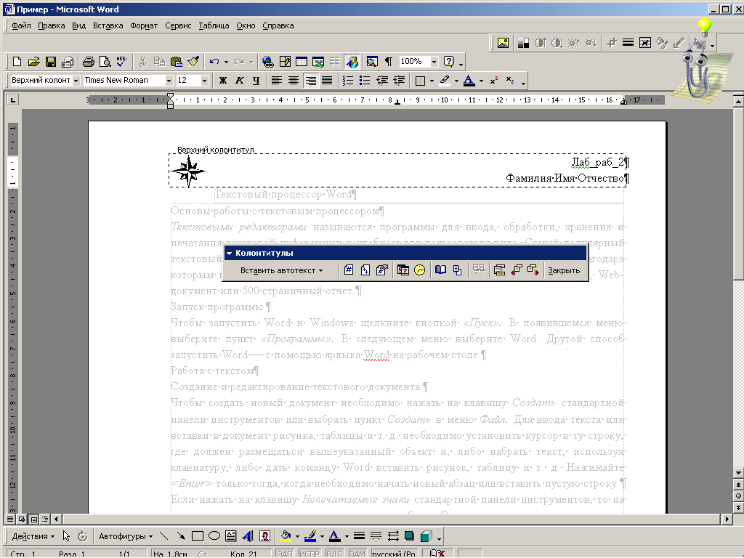
Task: Open the Действия drawing menu
Action: [33, 536]
